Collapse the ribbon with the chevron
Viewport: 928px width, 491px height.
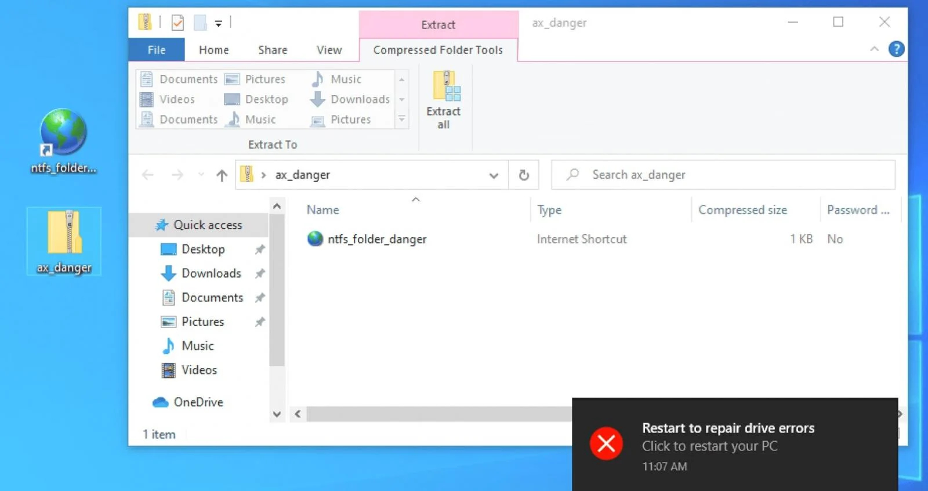click(874, 49)
